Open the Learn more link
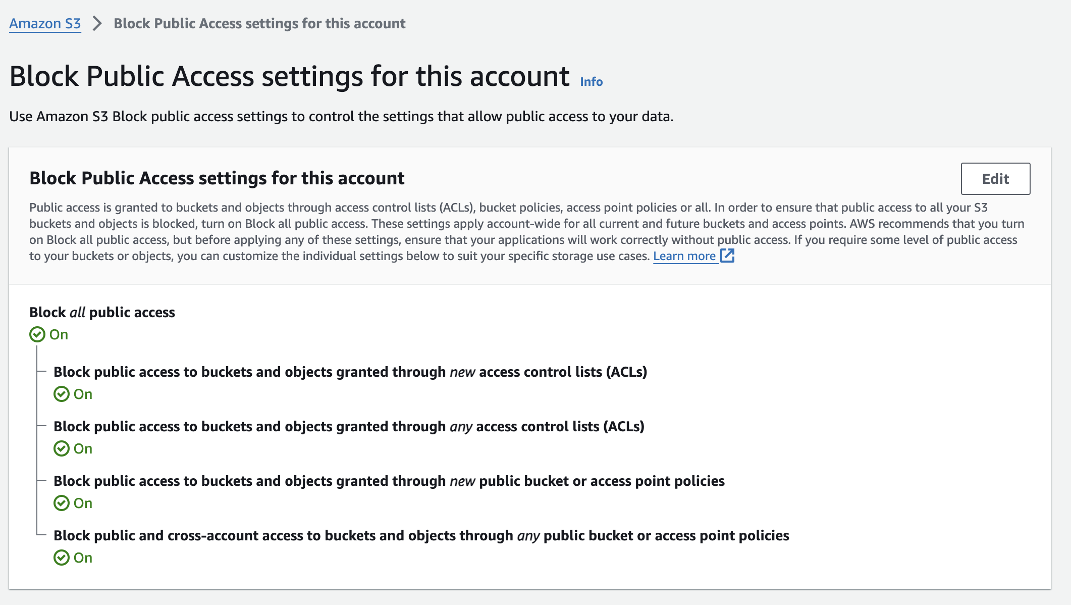 pos(685,256)
